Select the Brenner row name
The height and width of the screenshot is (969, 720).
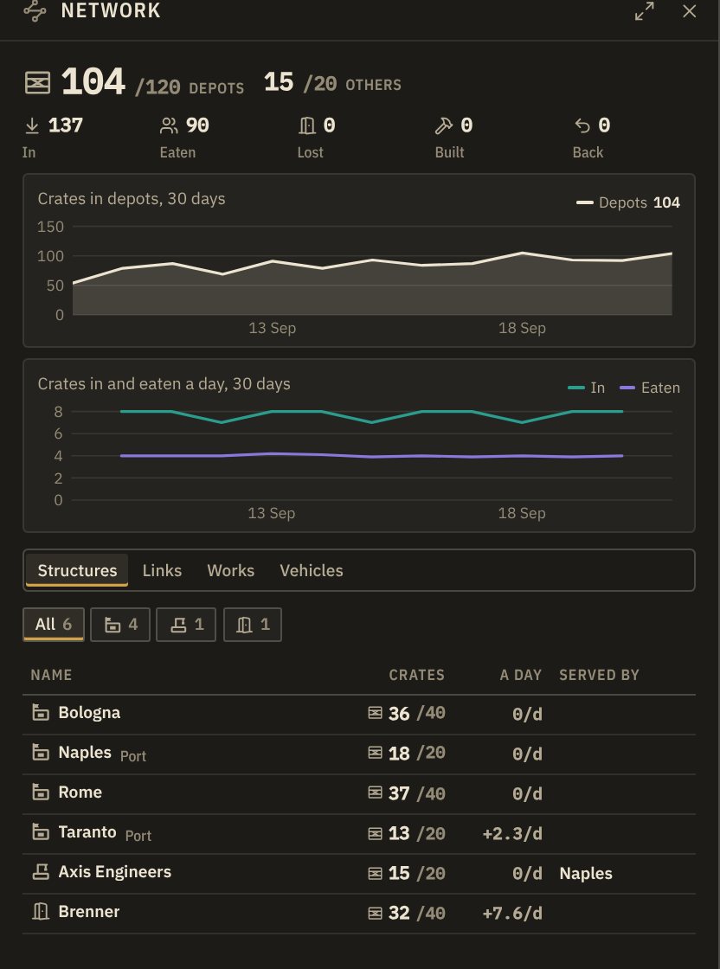click(x=89, y=912)
